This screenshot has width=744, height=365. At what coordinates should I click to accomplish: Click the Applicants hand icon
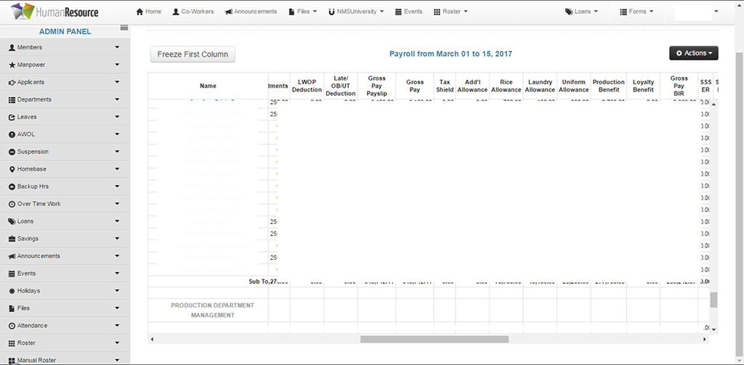tap(12, 82)
